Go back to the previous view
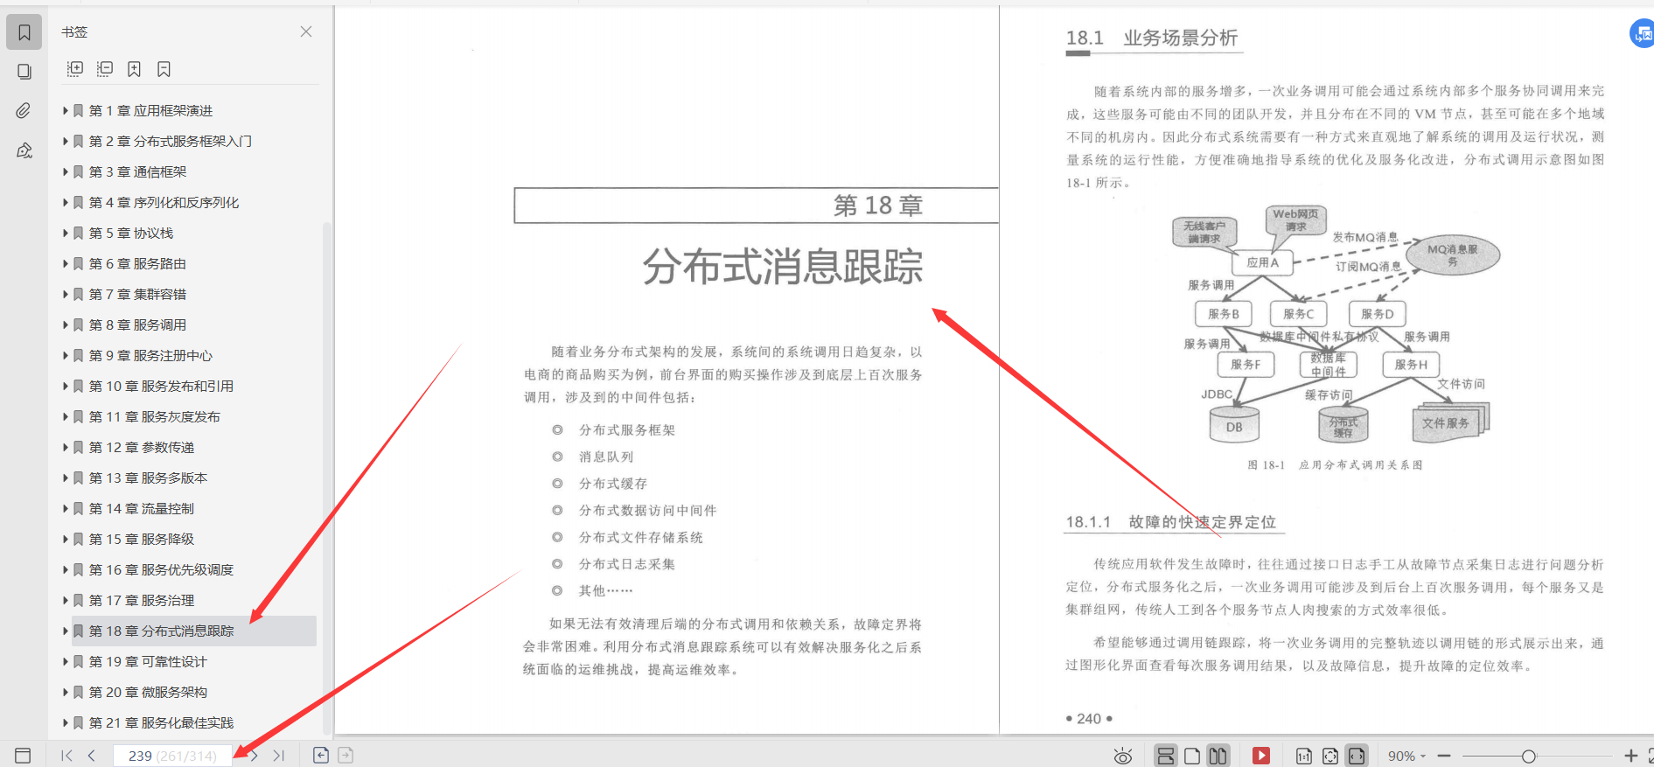The height and width of the screenshot is (767, 1654). (321, 756)
